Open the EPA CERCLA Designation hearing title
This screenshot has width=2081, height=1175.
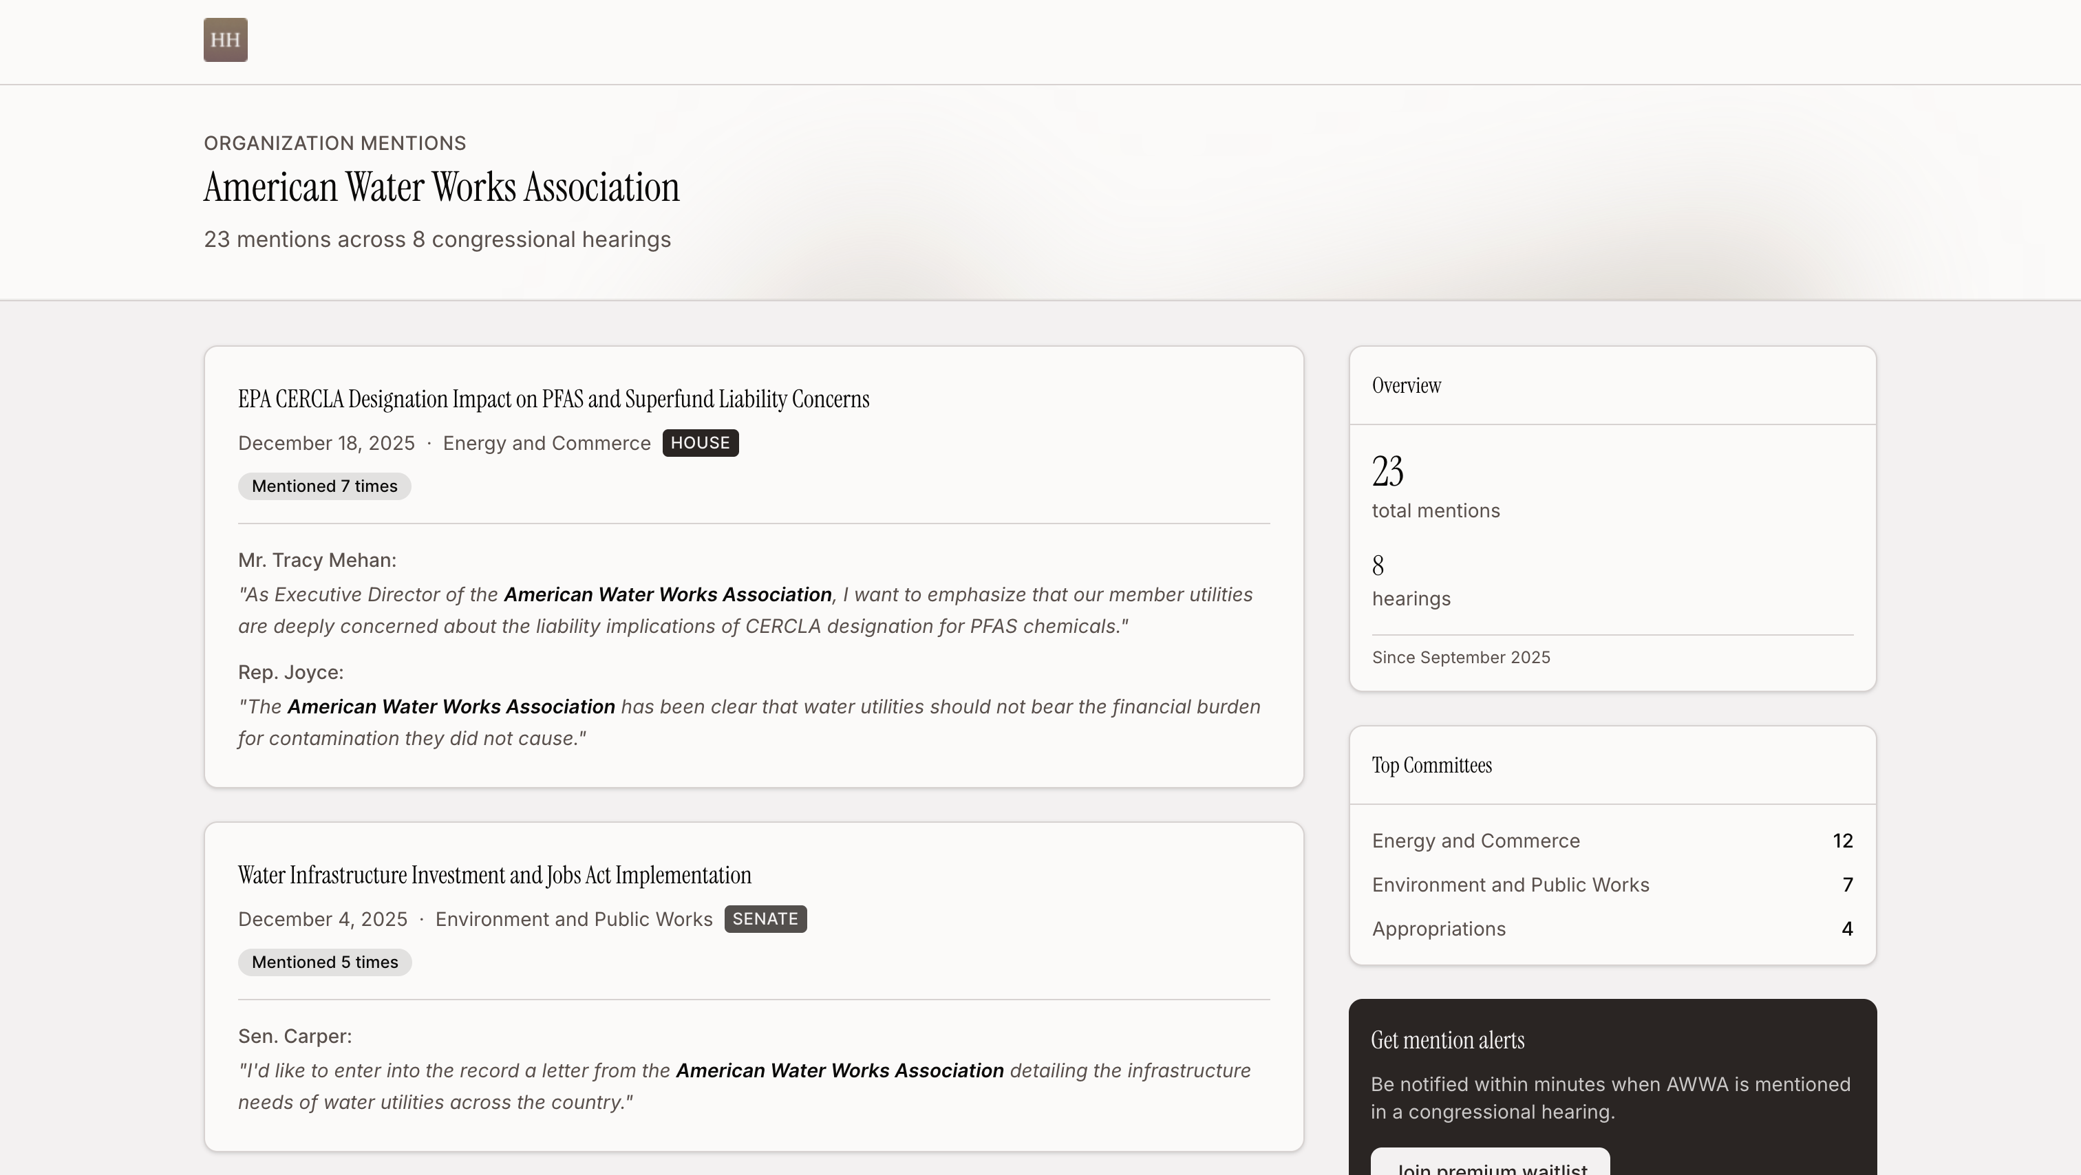pos(553,399)
